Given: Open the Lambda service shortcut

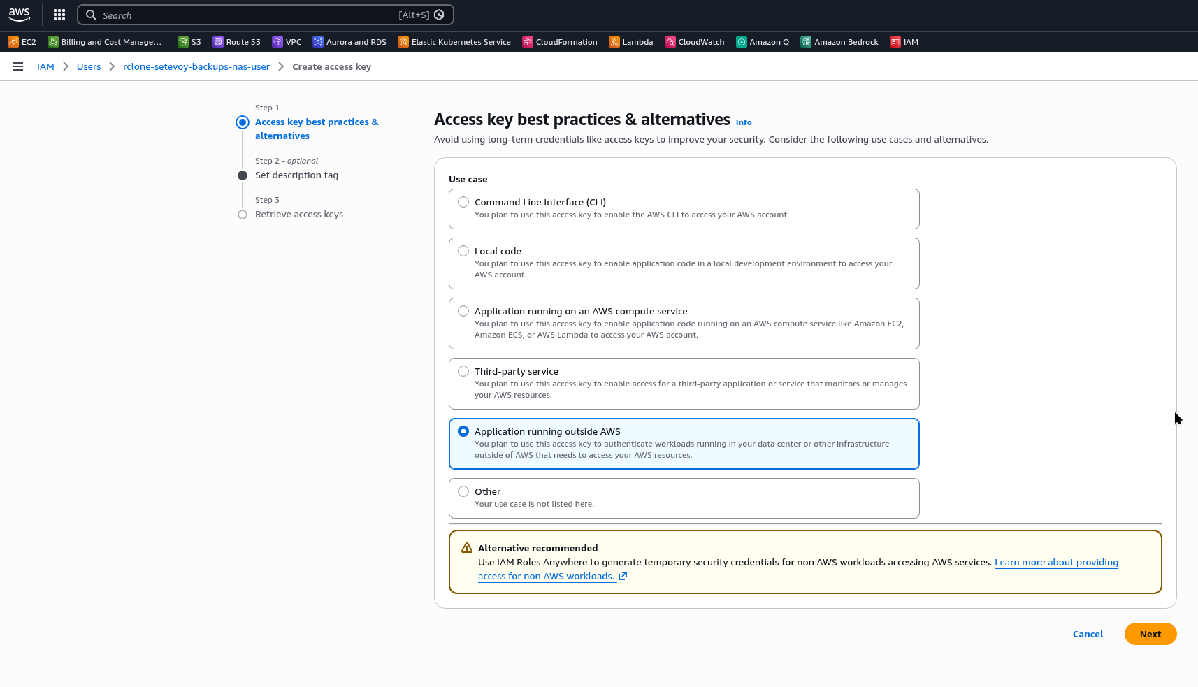Looking at the screenshot, I should (x=630, y=42).
